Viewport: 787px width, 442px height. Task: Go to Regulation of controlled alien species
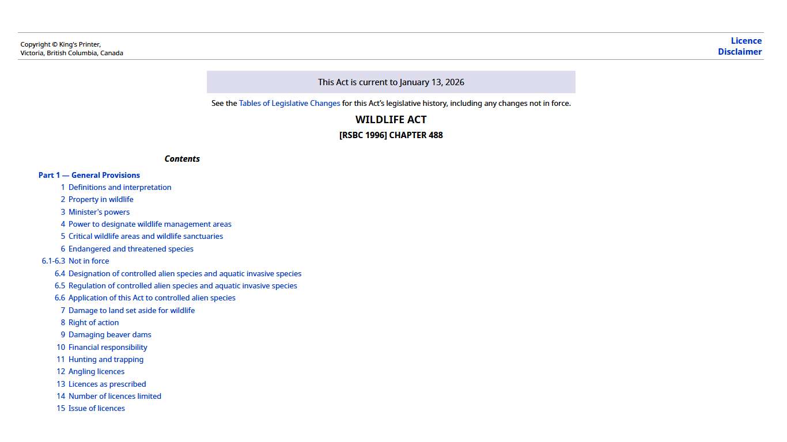(x=183, y=286)
